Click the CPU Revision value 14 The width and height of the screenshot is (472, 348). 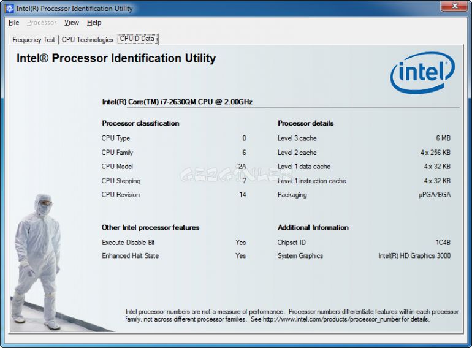click(x=243, y=195)
